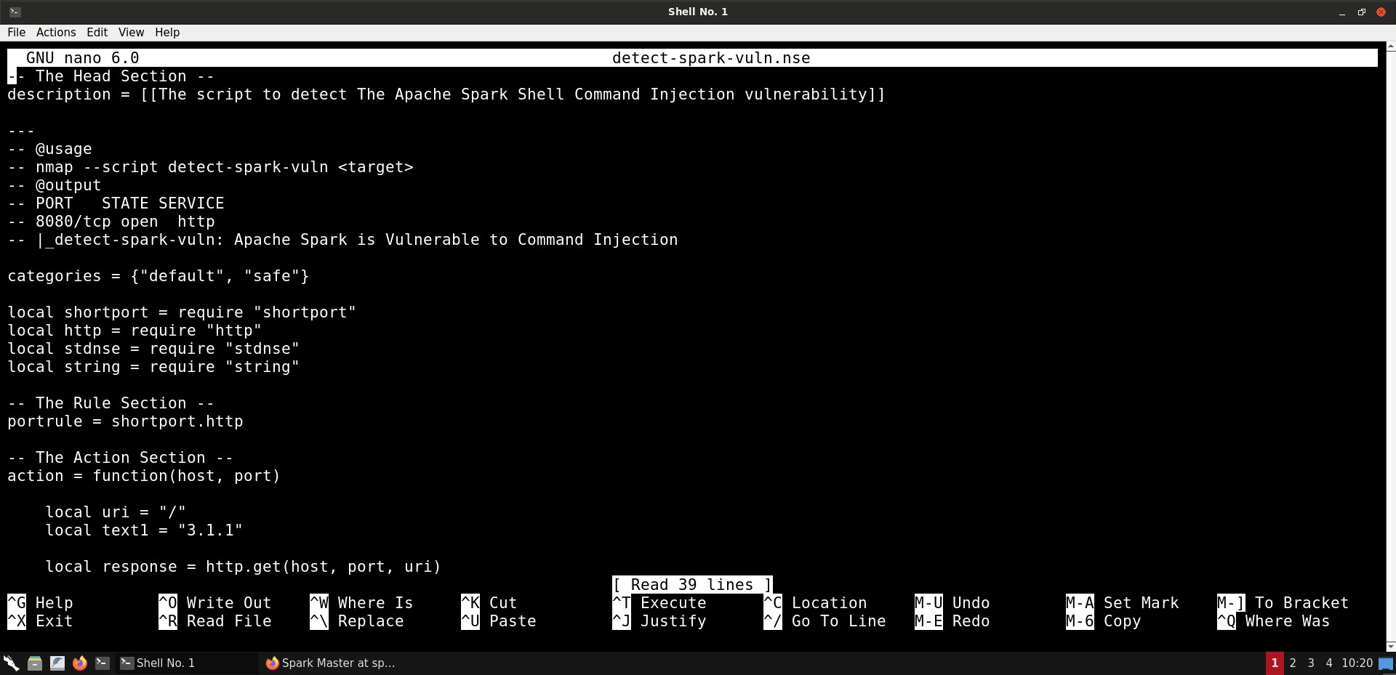Click the 10:20 clock in the taskbar

click(1357, 663)
